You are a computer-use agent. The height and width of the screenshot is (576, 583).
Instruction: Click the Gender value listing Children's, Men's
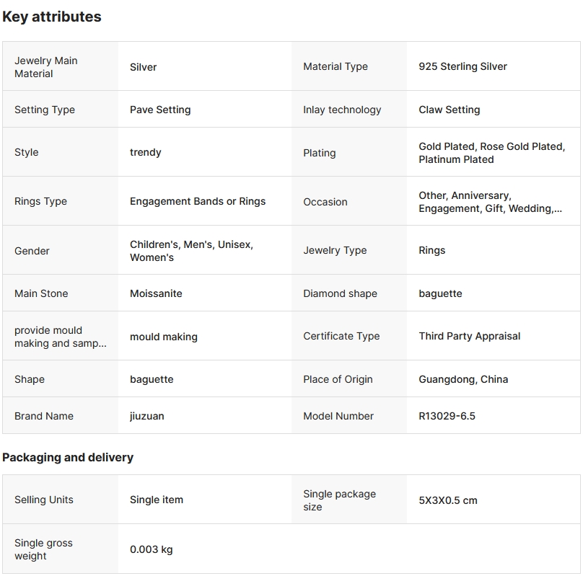point(191,251)
